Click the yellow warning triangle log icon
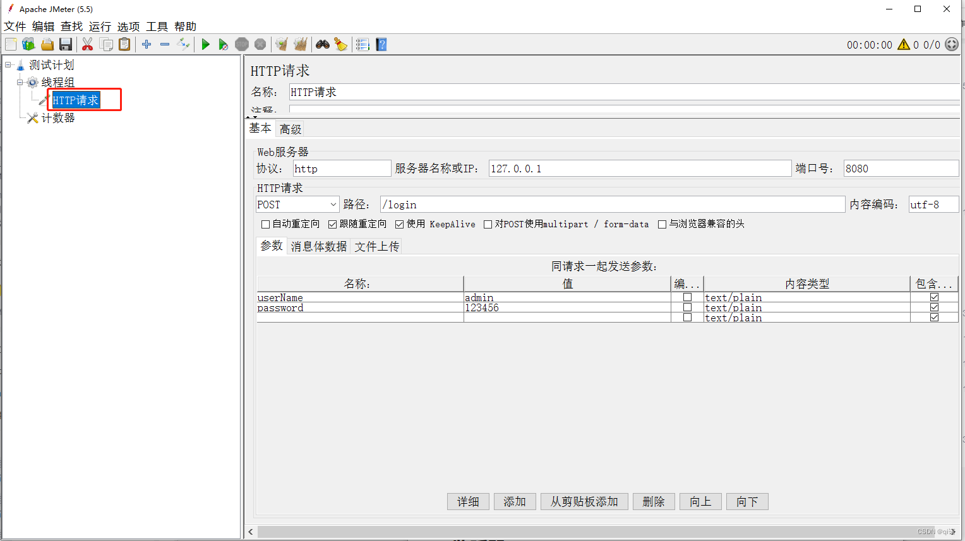Viewport: 965px width, 541px height. pos(904,44)
